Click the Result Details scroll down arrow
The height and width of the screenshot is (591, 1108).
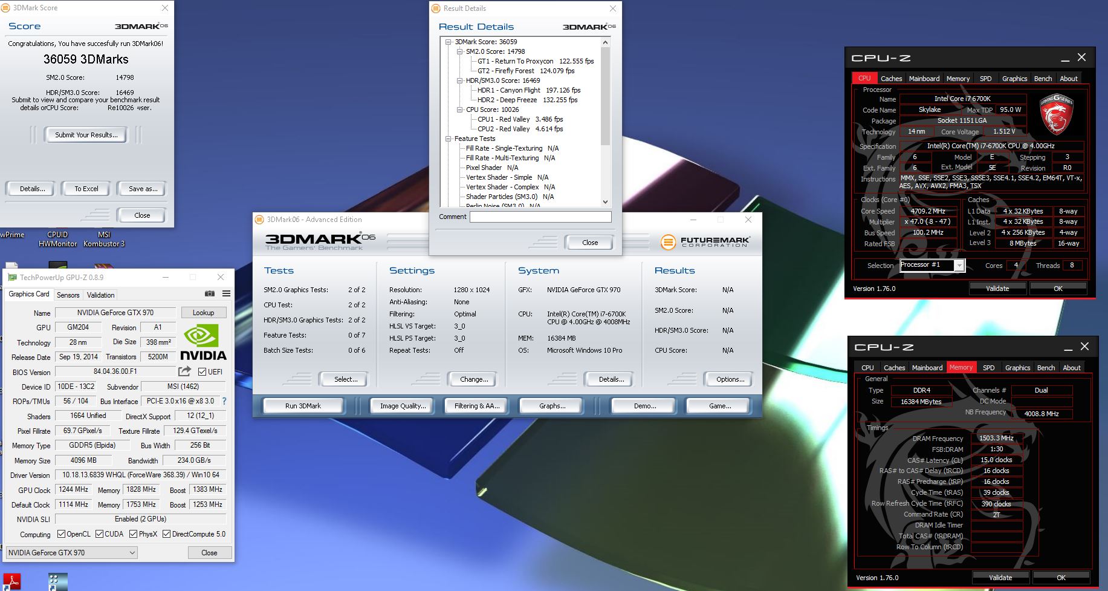click(605, 202)
